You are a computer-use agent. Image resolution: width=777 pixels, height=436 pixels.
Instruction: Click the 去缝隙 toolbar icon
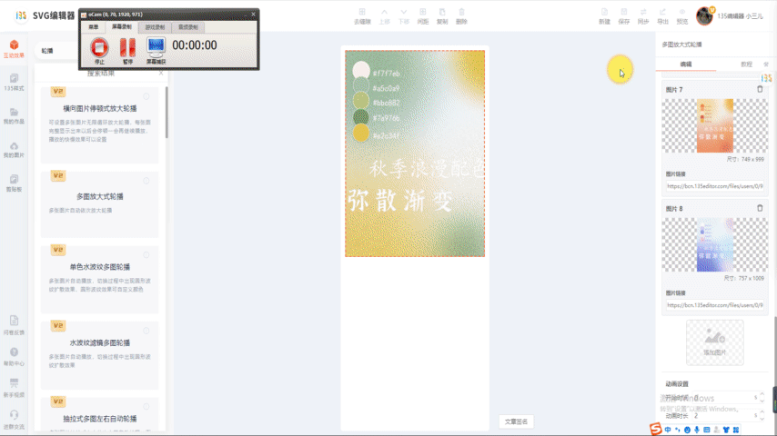[362, 15]
